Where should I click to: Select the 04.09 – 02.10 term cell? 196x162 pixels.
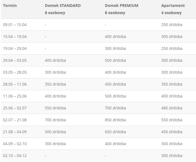coord(15,144)
